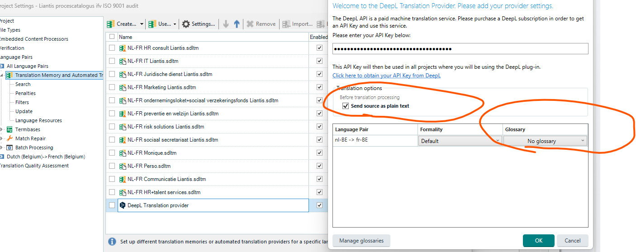Click the NL-FR HR+talent services memory icon
The image size is (636, 252).
click(122, 192)
